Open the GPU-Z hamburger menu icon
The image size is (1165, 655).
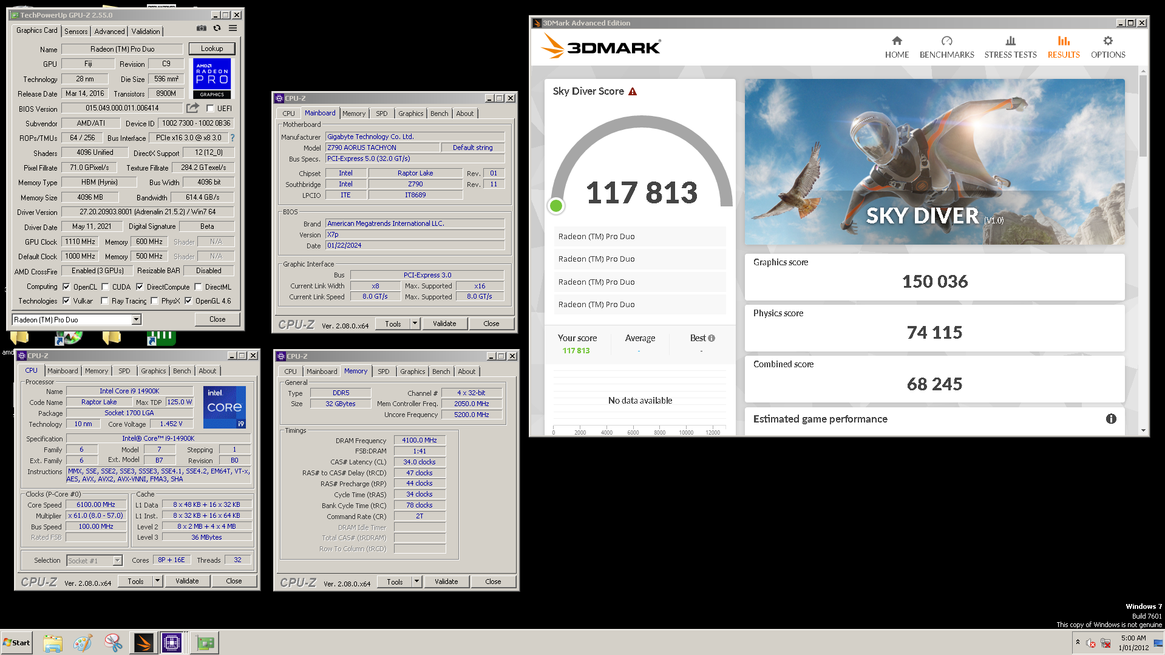click(233, 29)
